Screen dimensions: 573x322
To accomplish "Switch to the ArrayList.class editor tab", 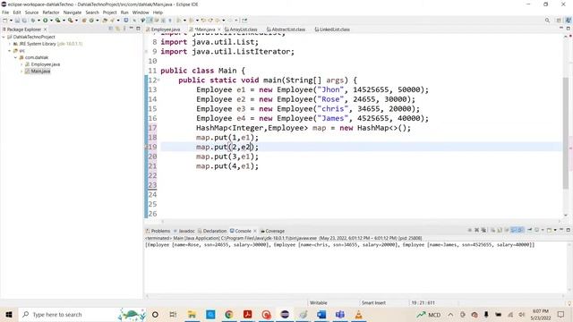I will (241, 30).
